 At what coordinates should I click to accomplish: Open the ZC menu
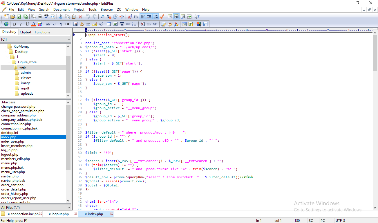coord(119,9)
